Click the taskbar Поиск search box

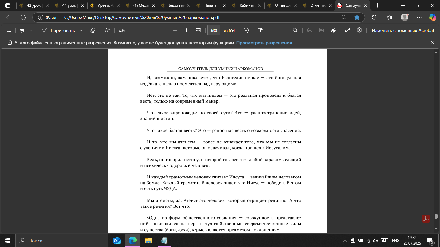[62, 241]
